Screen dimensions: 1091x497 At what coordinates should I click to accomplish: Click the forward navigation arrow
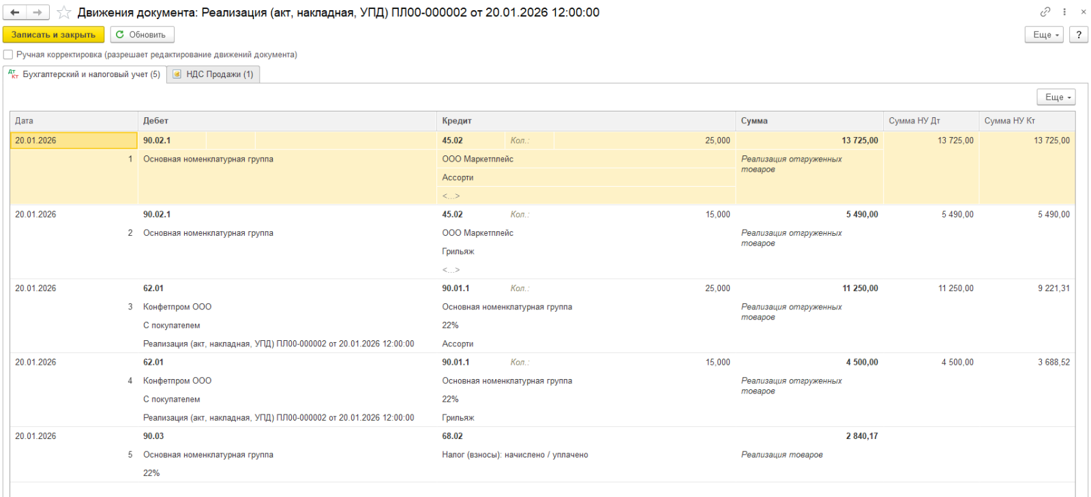tap(38, 12)
